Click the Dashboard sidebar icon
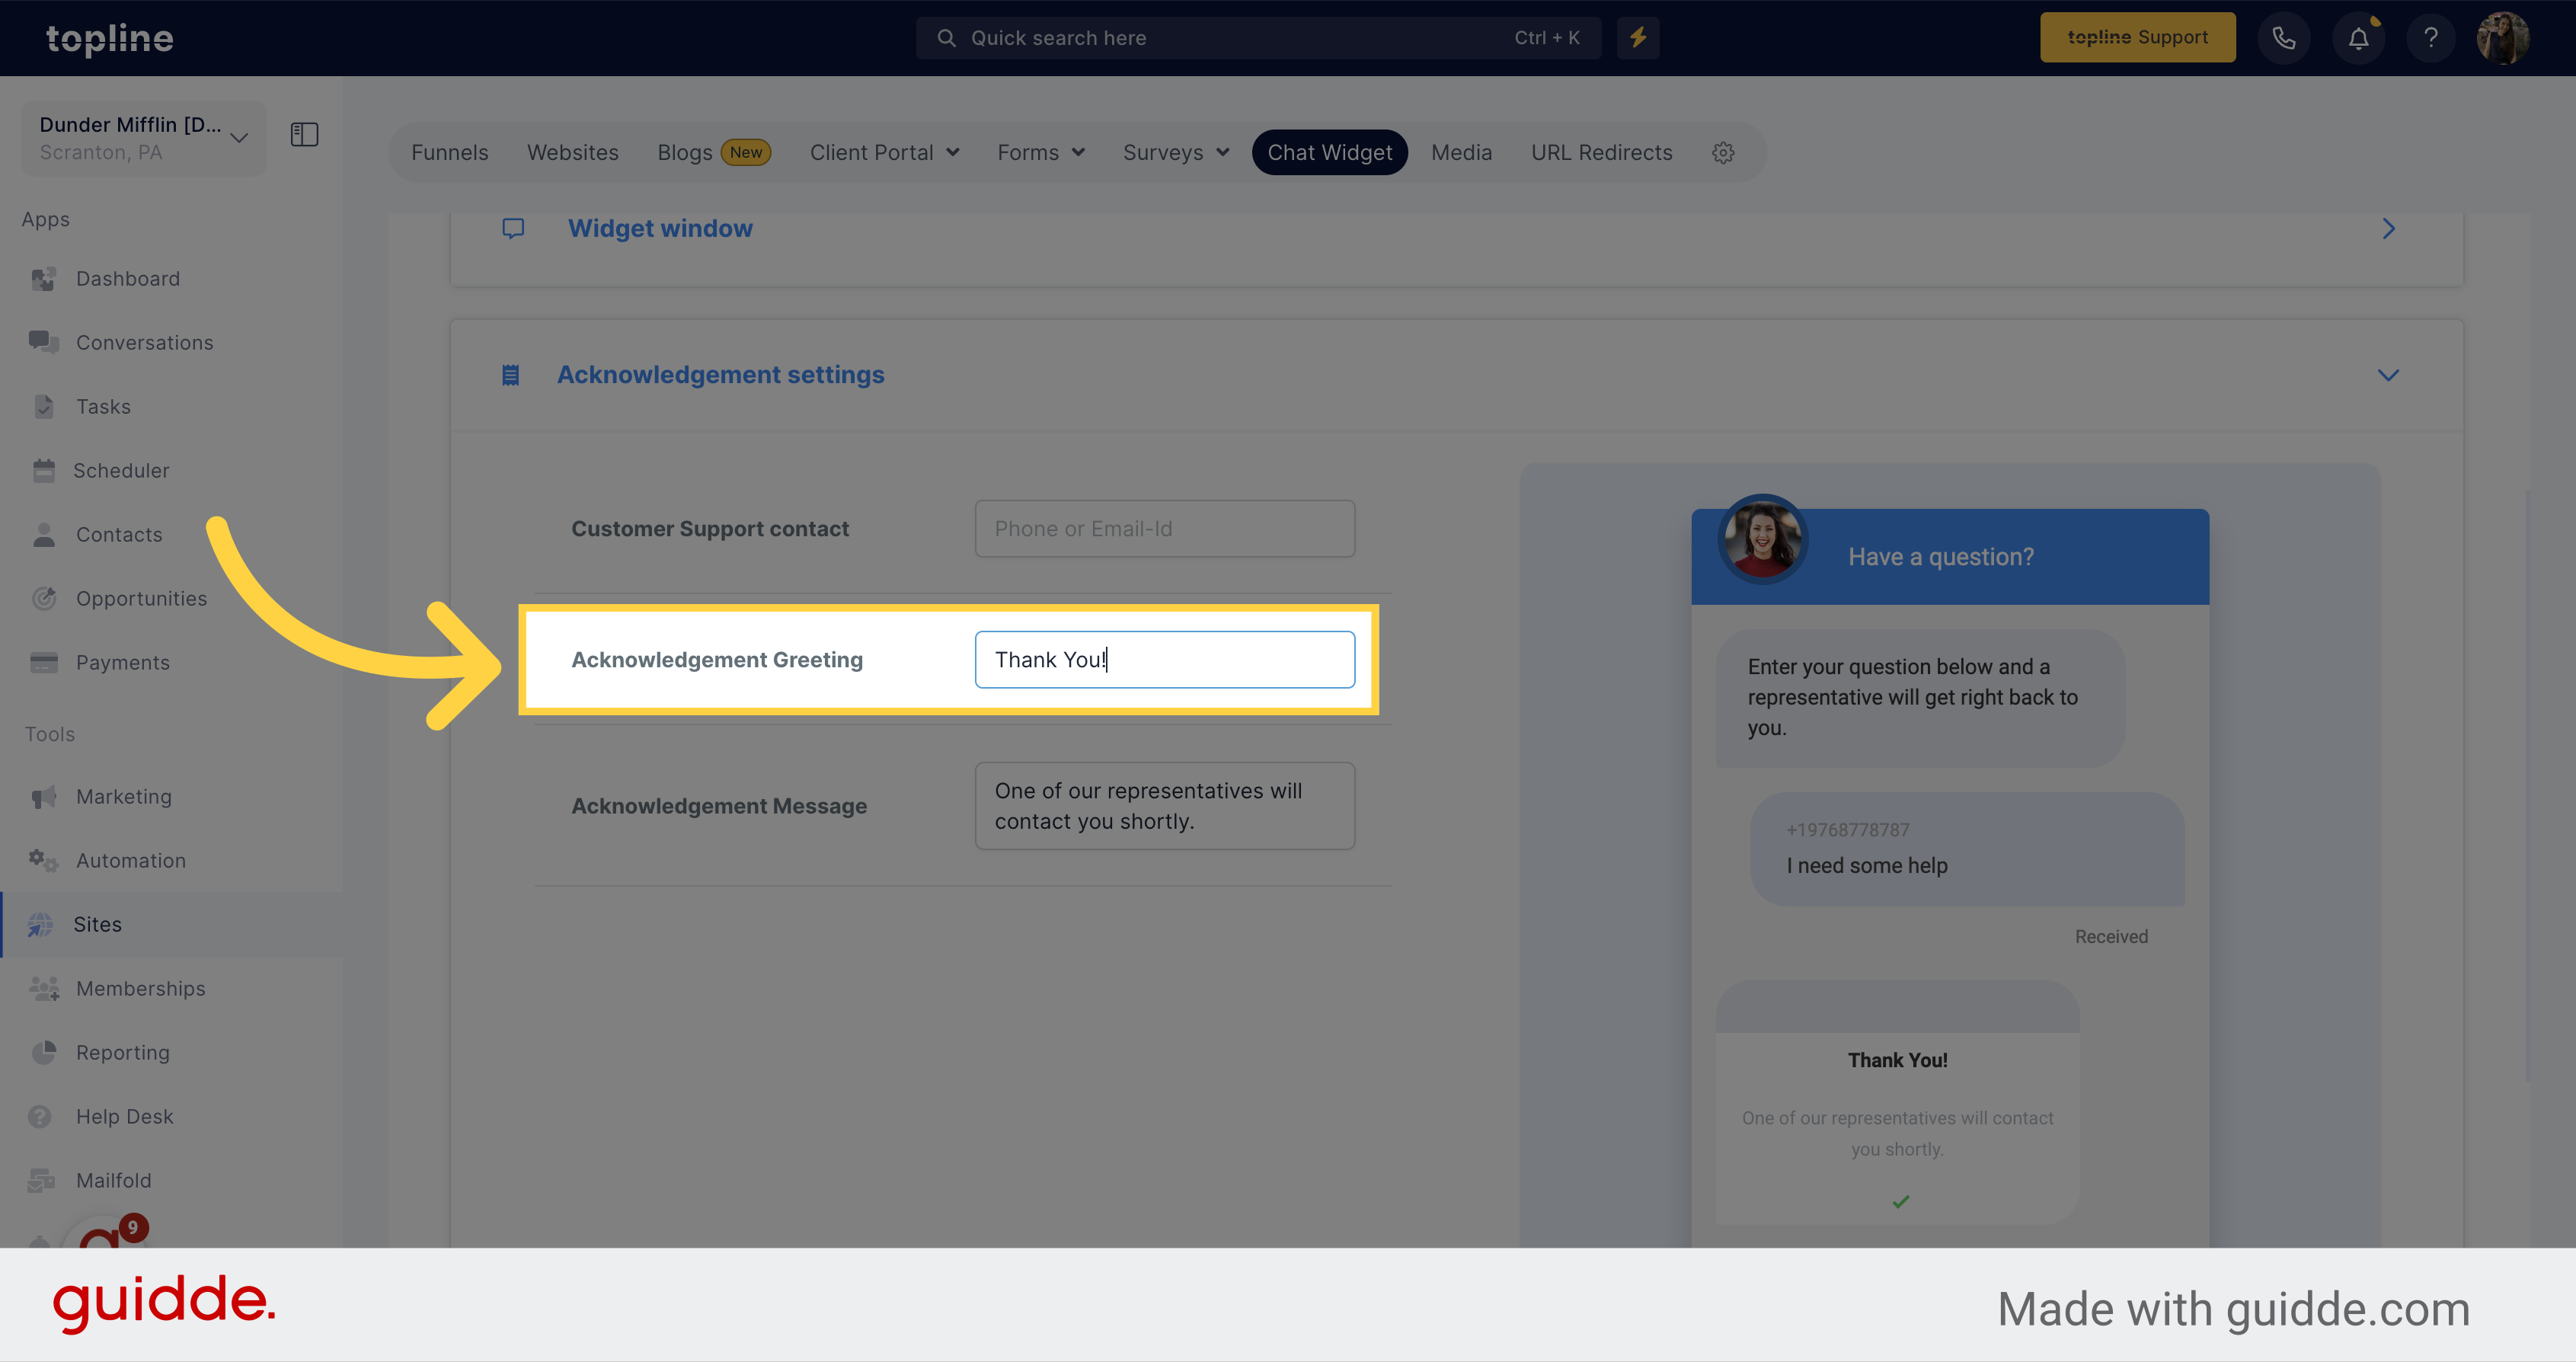Screen dimensions: 2576x1362 click(x=44, y=278)
